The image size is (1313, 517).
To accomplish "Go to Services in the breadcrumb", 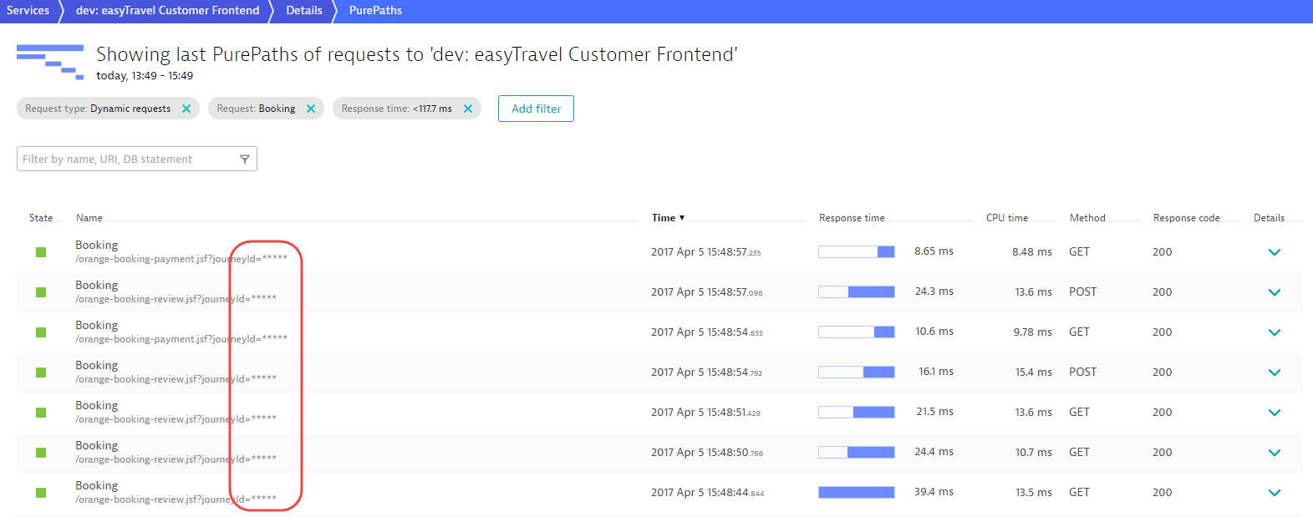I will 28,11.
